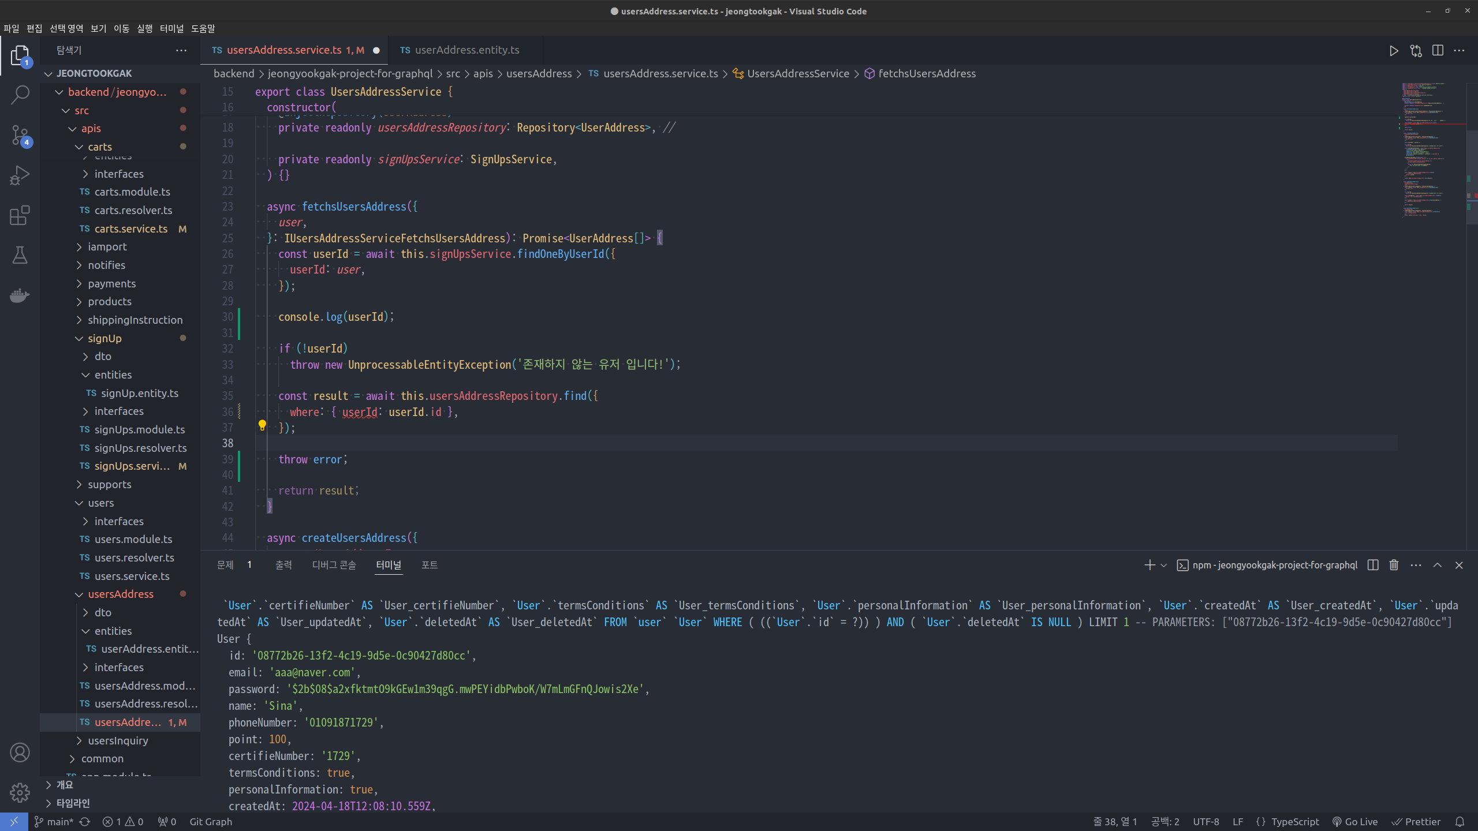Click UTF-8 encoding in status bar
1478x831 pixels.
1206,822
